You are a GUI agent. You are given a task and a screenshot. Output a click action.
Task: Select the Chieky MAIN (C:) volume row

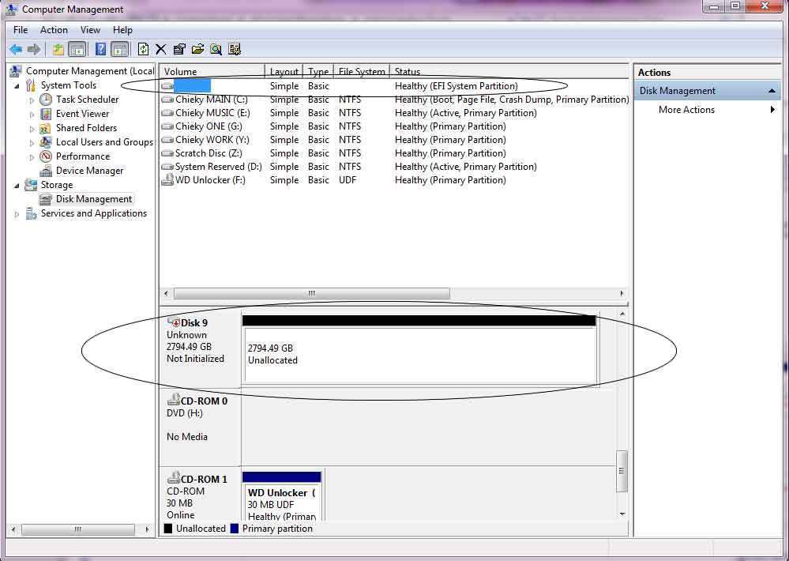point(395,100)
